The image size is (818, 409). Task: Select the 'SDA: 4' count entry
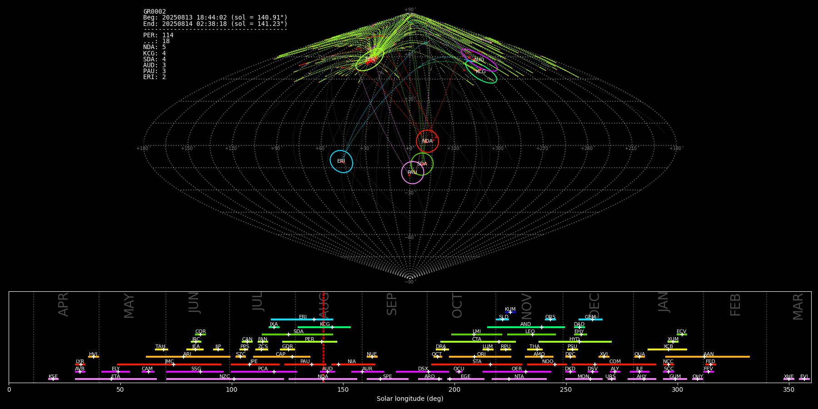pos(155,59)
